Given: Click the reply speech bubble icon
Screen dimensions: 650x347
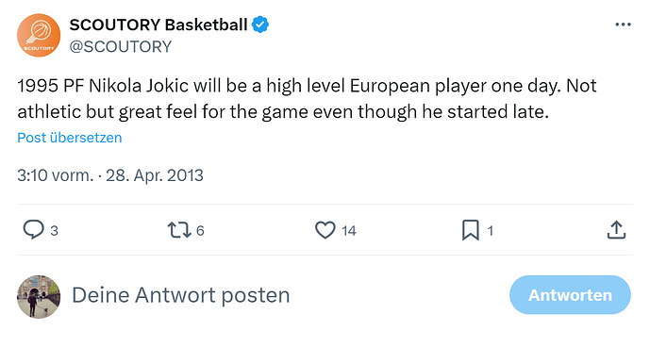Looking at the screenshot, I should click(x=33, y=230).
